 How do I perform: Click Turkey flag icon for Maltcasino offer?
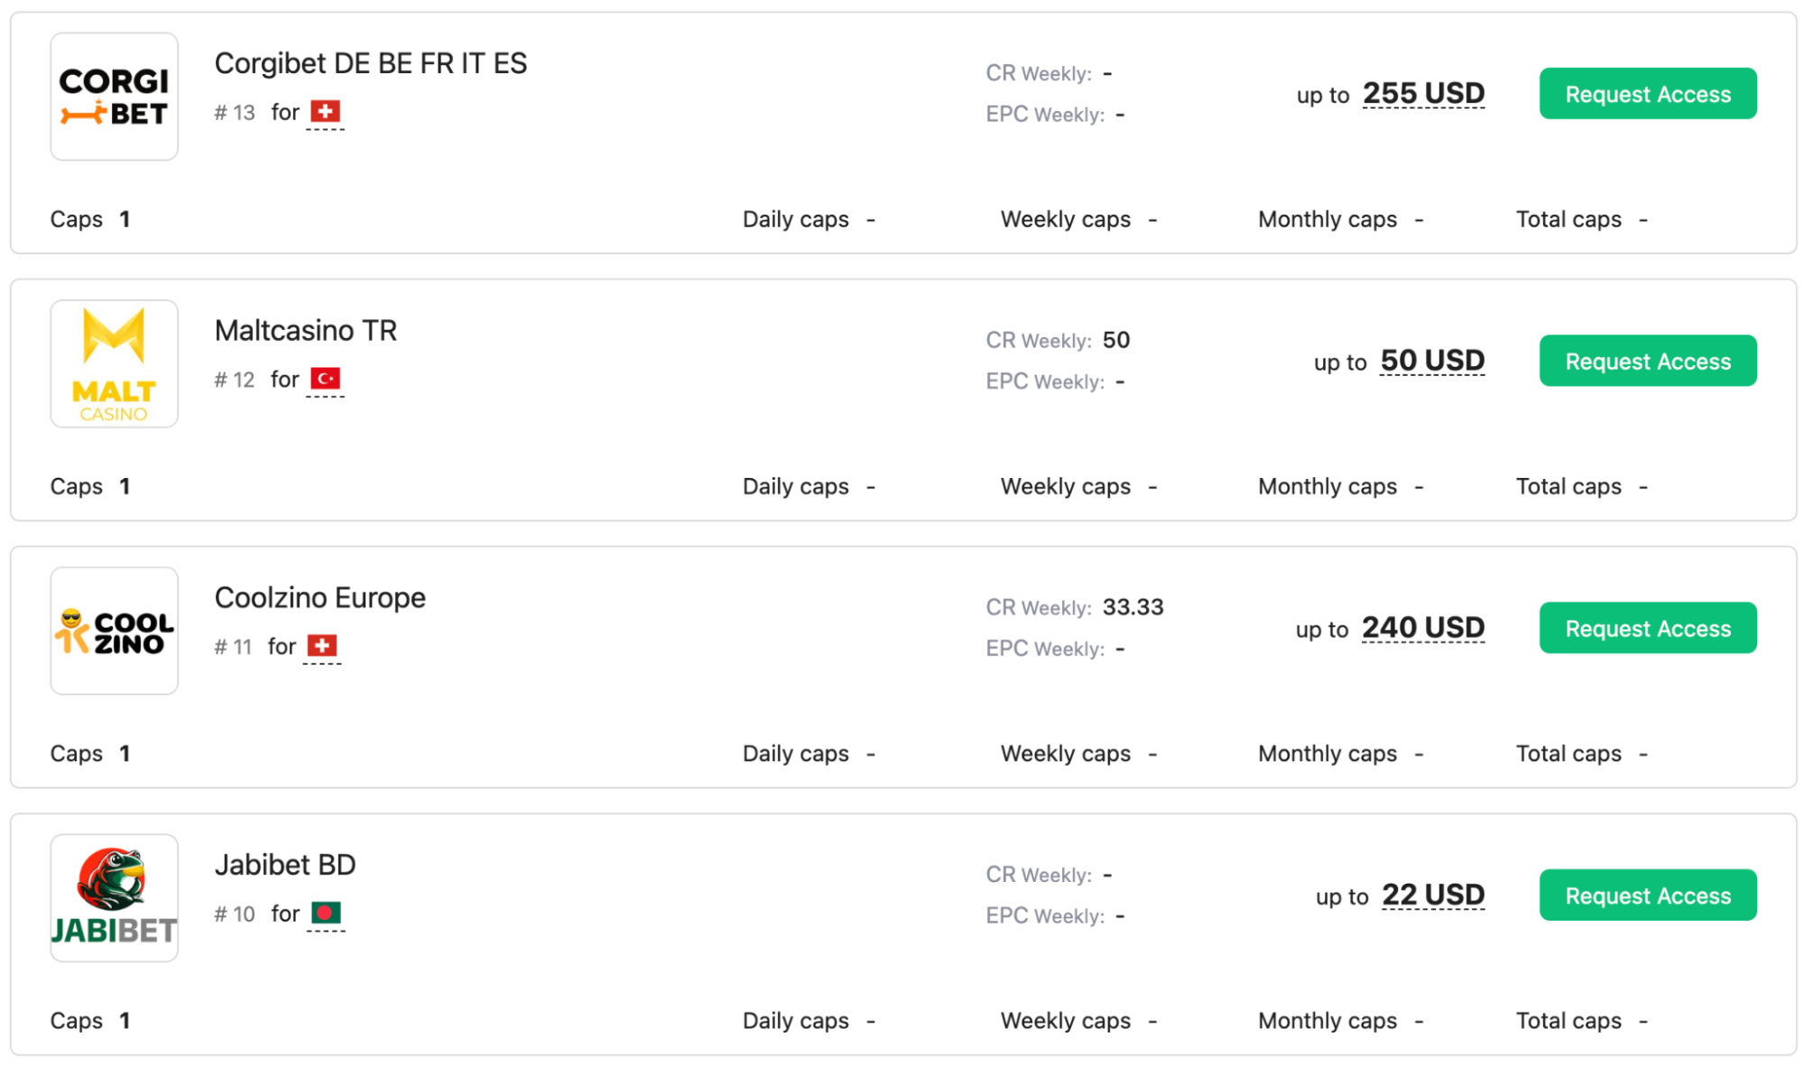pyautogui.click(x=325, y=379)
